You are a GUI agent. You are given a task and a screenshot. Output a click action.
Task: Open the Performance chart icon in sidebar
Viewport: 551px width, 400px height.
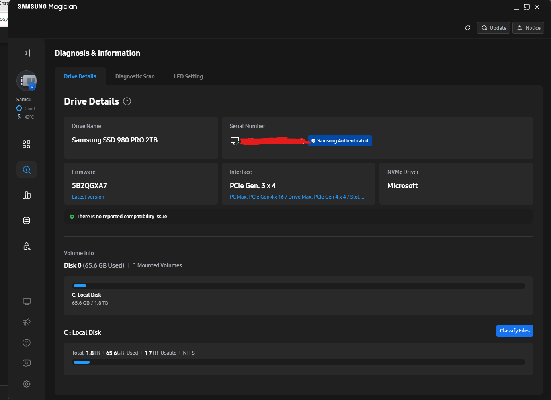point(27,195)
